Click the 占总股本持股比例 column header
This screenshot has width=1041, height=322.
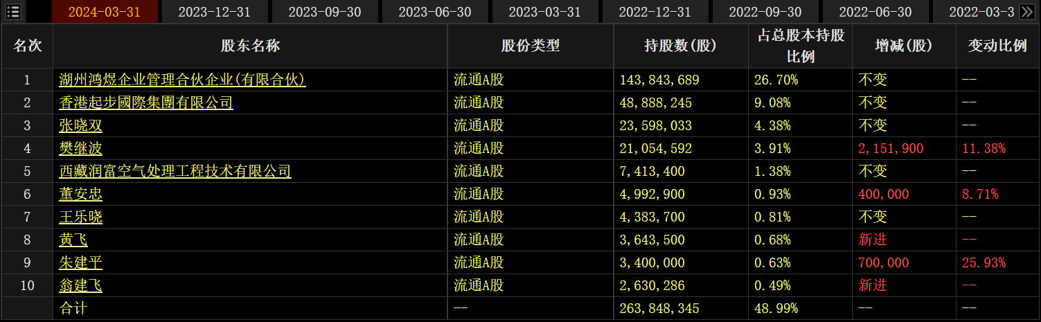800,46
